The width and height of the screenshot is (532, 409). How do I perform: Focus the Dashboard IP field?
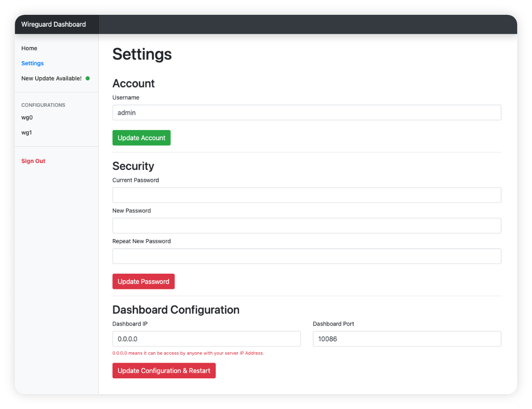pos(206,339)
